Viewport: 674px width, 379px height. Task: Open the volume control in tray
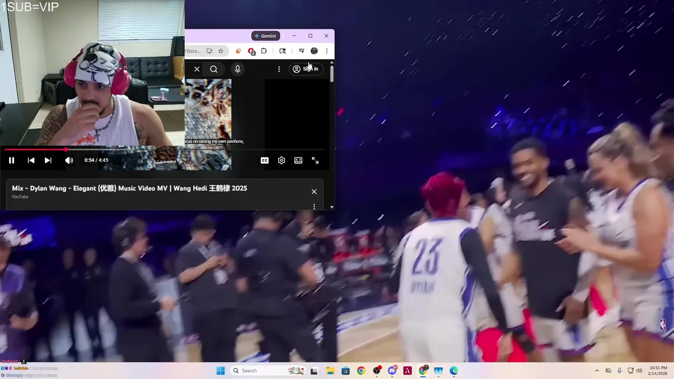click(x=639, y=371)
